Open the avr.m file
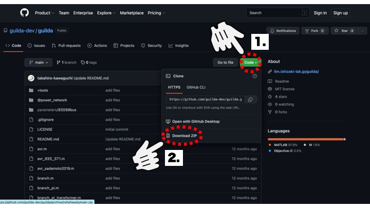This screenshot has width=370, height=208. pyautogui.click(x=42, y=149)
